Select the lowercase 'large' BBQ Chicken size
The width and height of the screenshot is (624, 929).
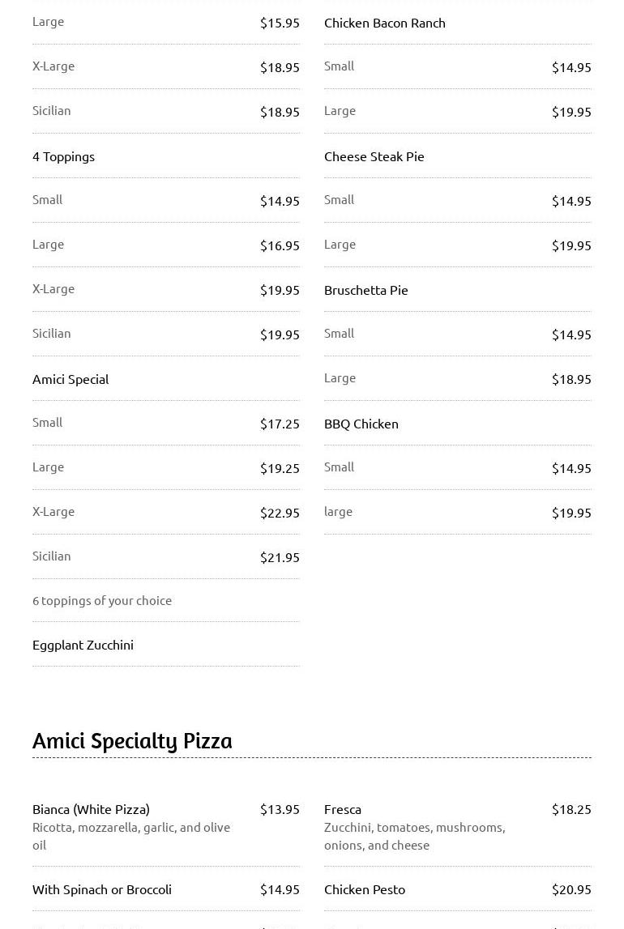click(x=338, y=512)
